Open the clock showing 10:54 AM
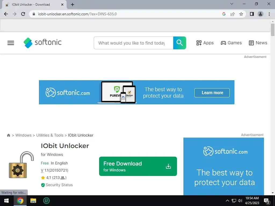Screen dimensions: 275x206 tap(252, 201)
